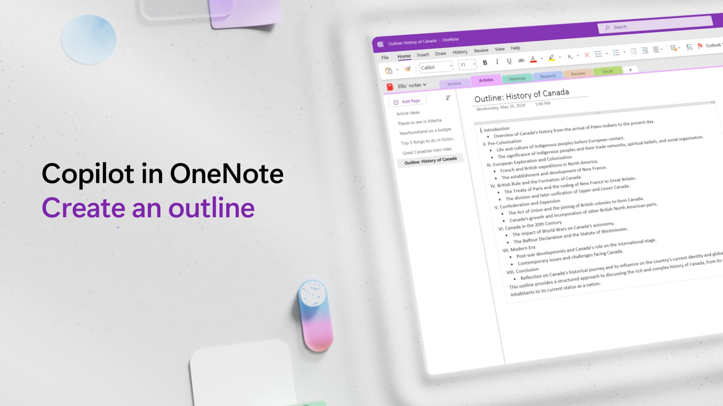723x406 pixels.
Task: Expand the Calibri font name dropdown
Action: coord(448,66)
